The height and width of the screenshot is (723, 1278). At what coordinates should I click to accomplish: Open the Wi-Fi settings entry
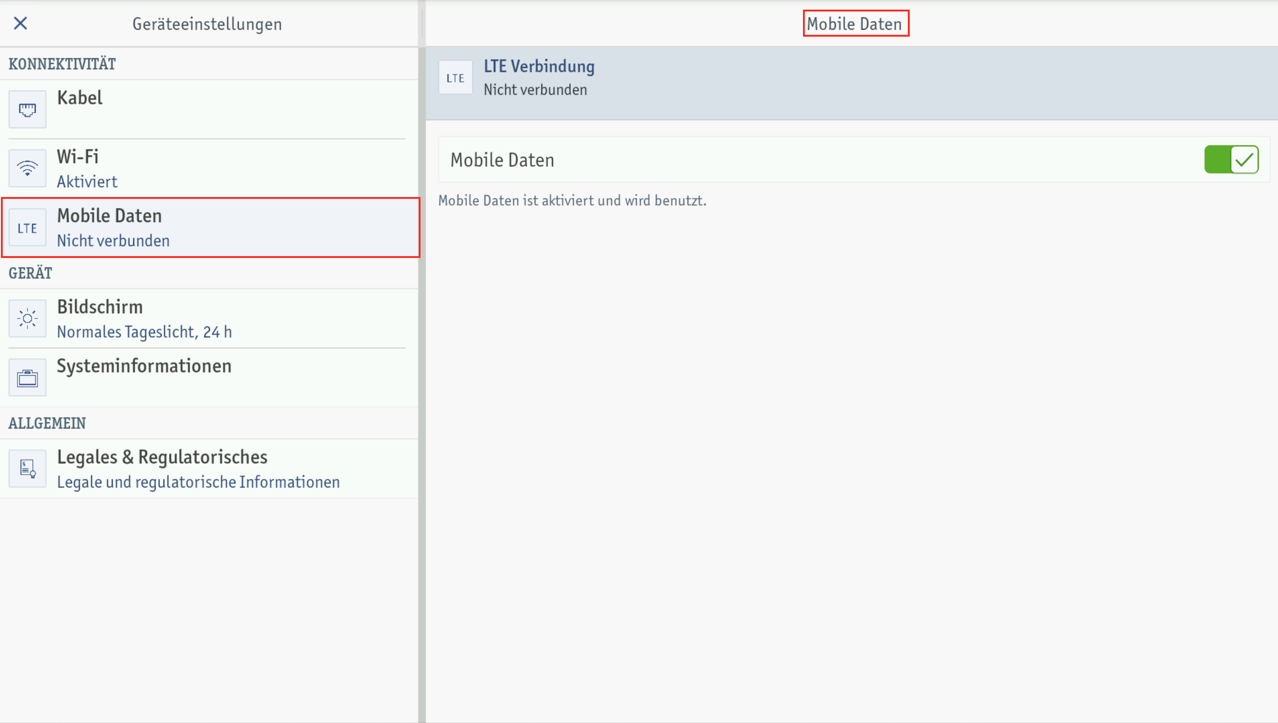click(x=209, y=168)
